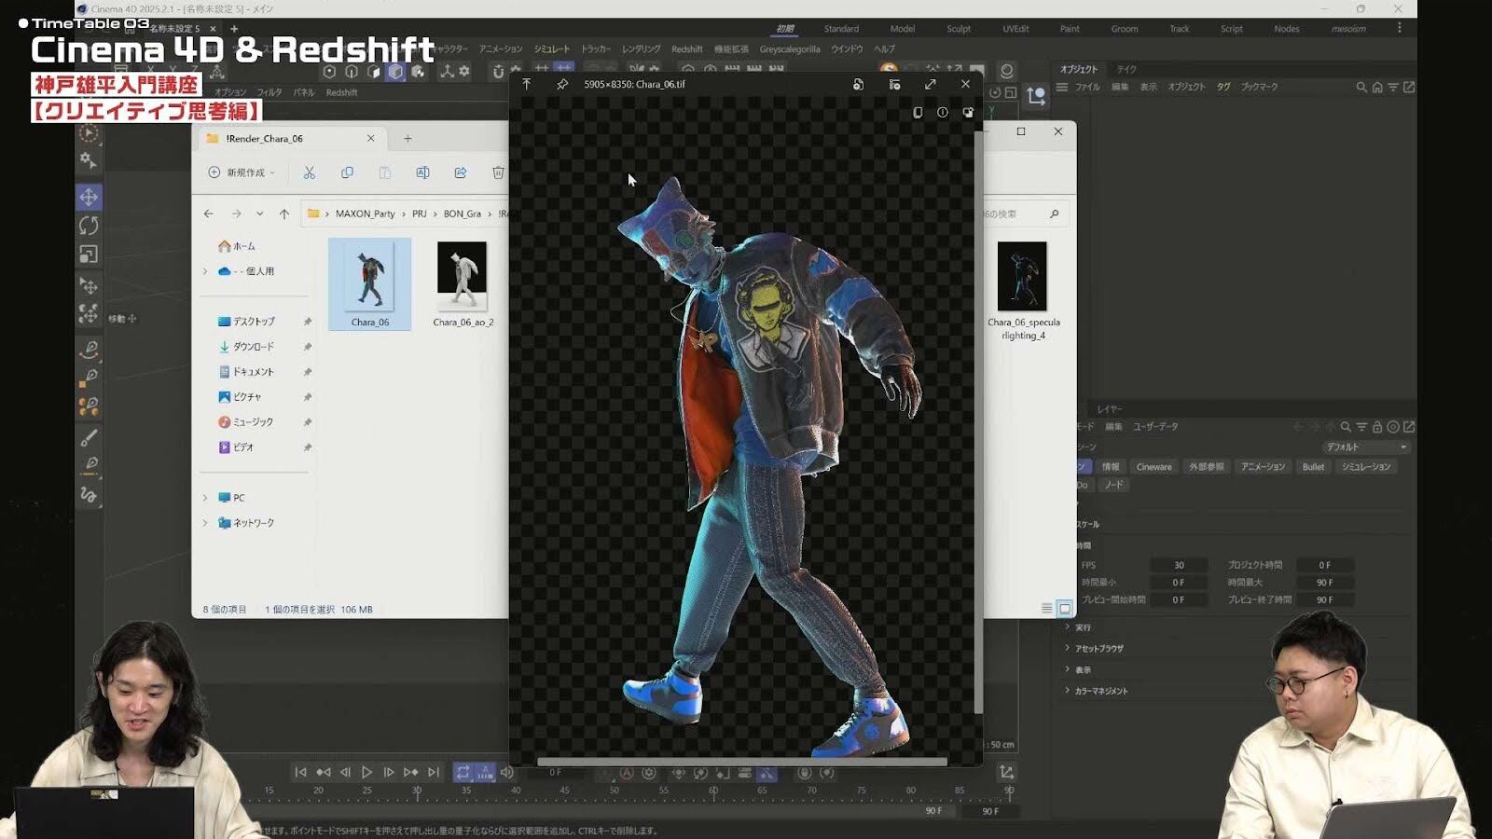This screenshot has height=839, width=1492.
Task: Expand the image preview to fullscreen
Action: [x=930, y=84]
